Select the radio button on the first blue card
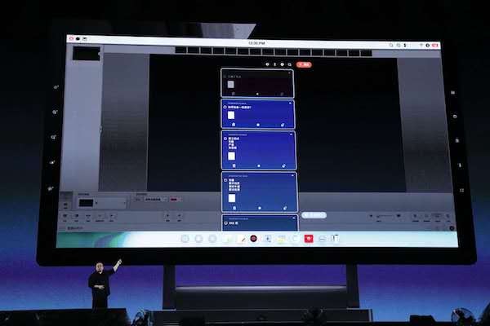This screenshot has width=490, height=326. coord(225,107)
